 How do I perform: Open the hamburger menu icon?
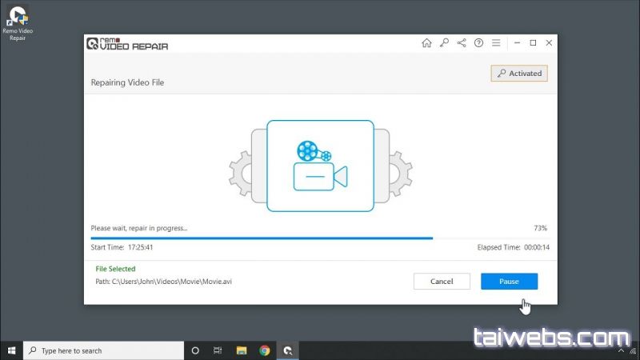496,43
